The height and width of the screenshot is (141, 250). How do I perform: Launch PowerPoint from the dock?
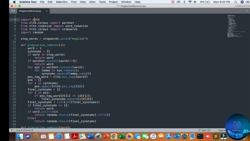(106, 136)
